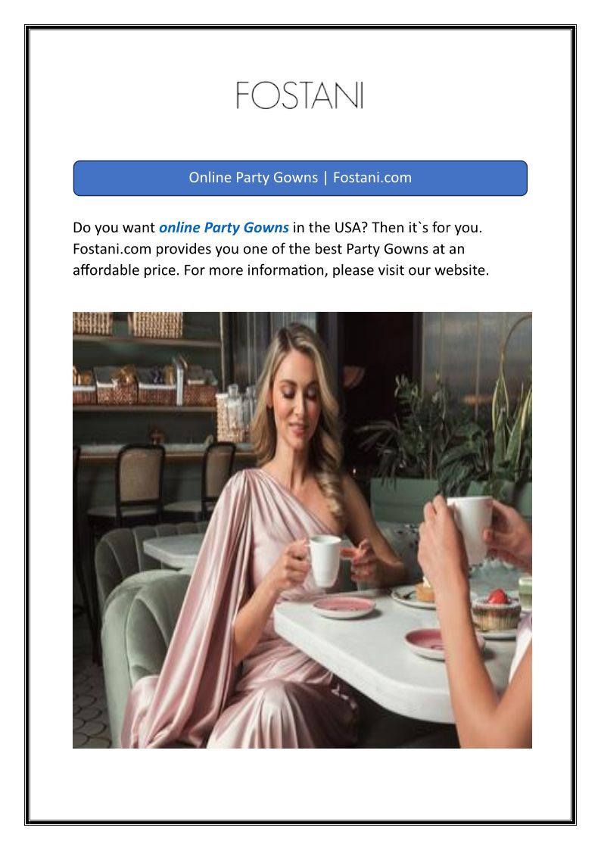Click the FOSTANI logo at top

pyautogui.click(x=300, y=95)
